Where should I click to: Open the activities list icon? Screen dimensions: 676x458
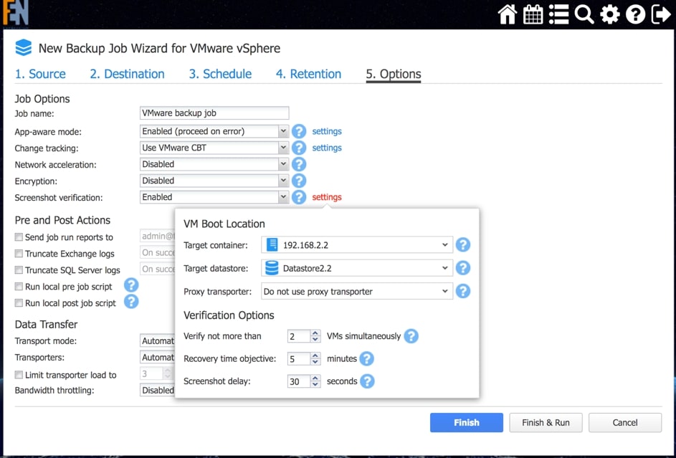coord(559,14)
